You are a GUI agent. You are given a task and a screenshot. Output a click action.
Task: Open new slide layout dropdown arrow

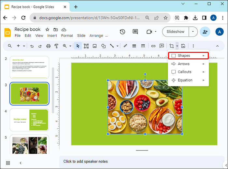pyautogui.click(x=24, y=46)
